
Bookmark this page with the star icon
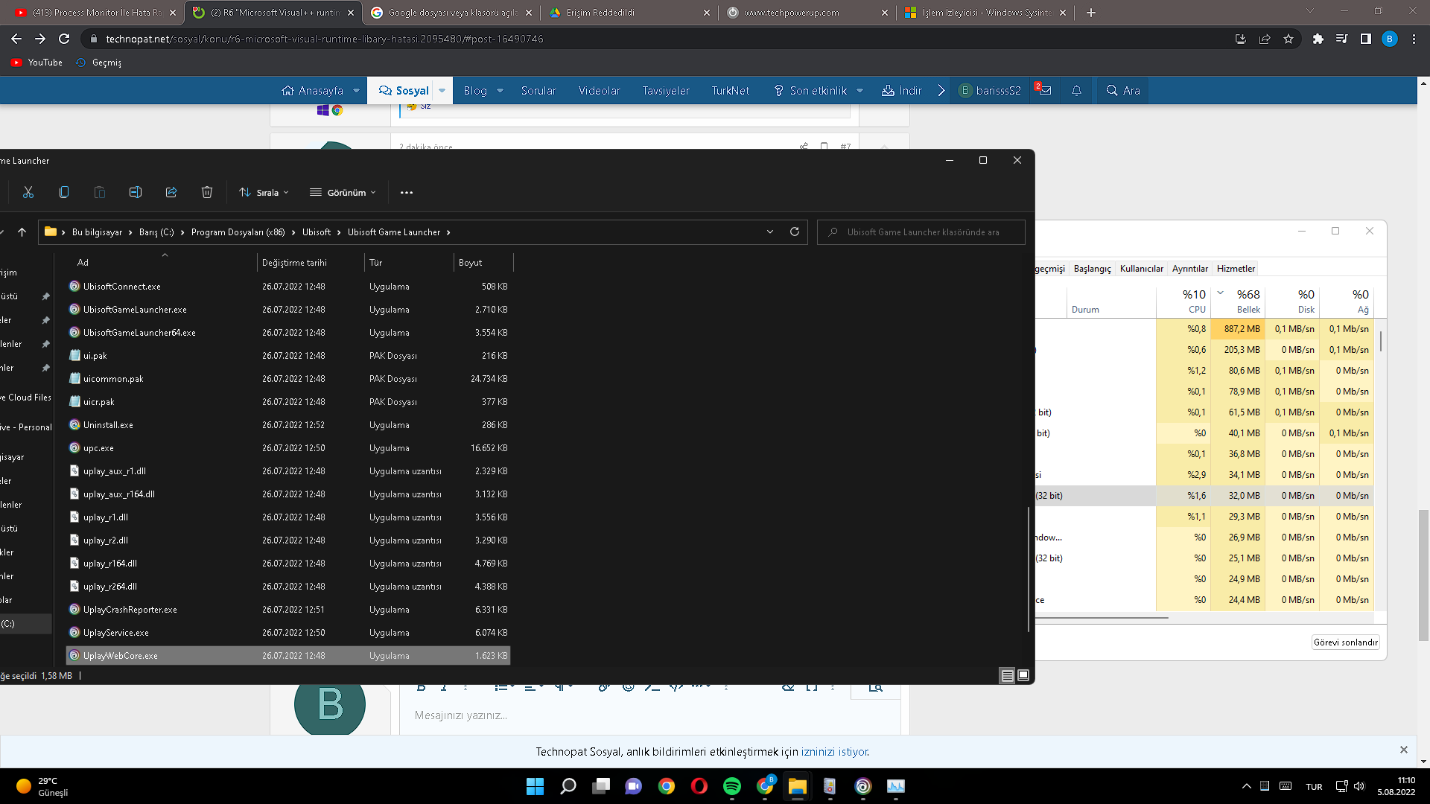1288,39
